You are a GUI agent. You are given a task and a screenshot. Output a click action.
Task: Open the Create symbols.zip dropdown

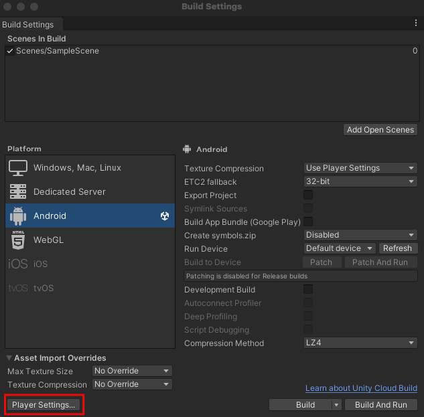click(x=360, y=235)
